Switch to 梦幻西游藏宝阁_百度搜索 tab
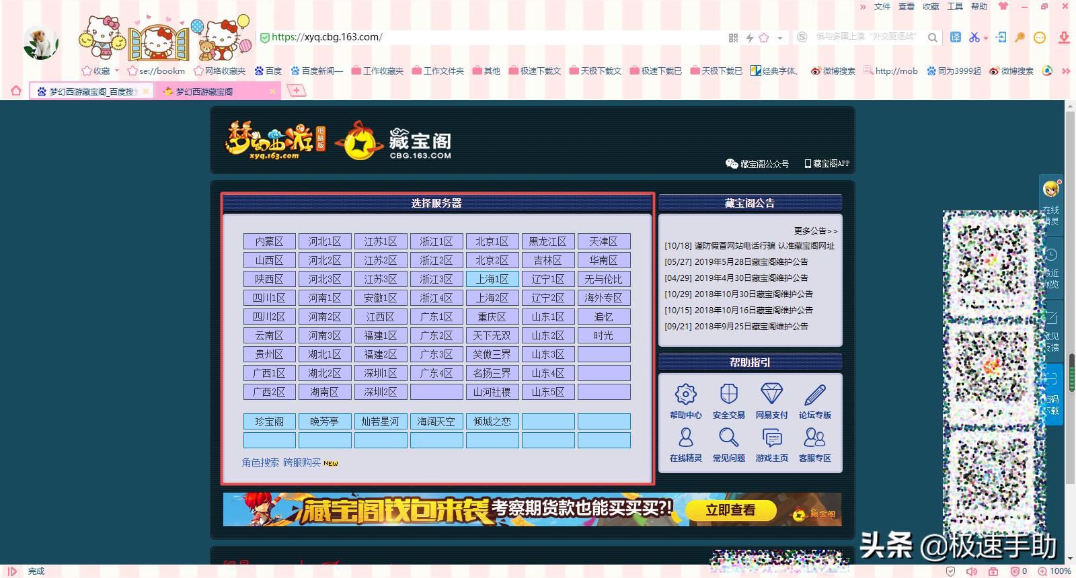The height and width of the screenshot is (578, 1076). click(x=92, y=91)
